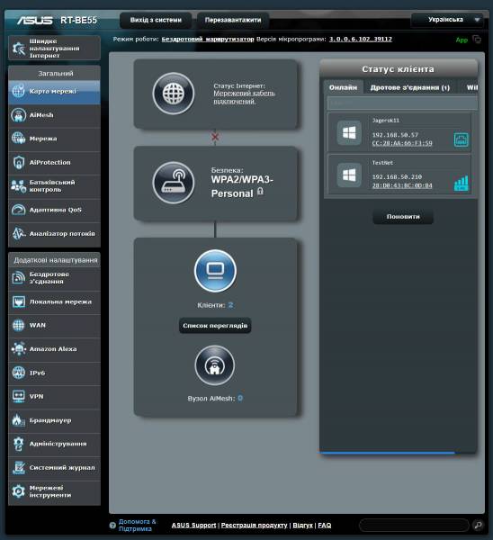Select the Карта мережі globe icon
The image size is (493, 540).
pyautogui.click(x=19, y=91)
